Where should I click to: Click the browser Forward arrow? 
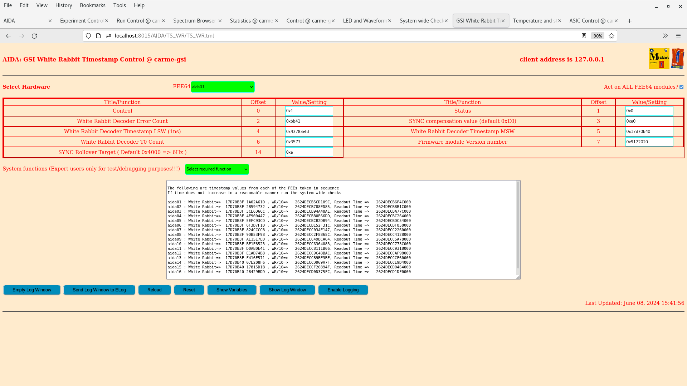[21, 36]
